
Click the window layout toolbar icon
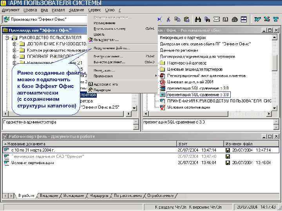pyautogui.click(x=244, y=20)
